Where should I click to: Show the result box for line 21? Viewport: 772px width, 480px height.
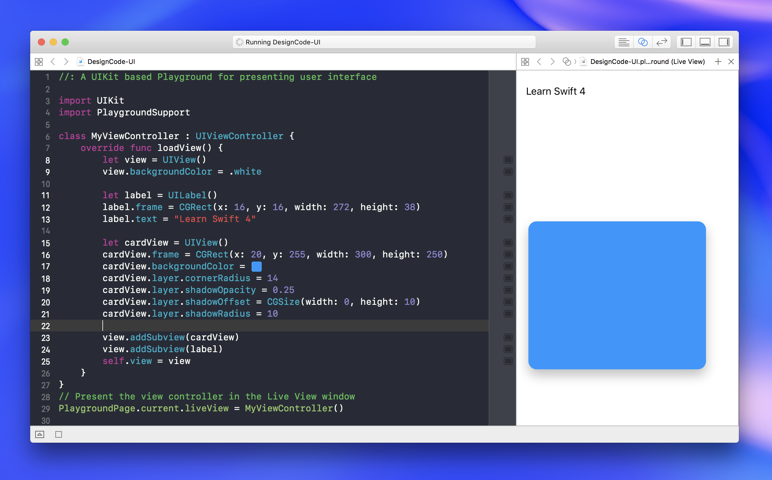[x=508, y=314]
